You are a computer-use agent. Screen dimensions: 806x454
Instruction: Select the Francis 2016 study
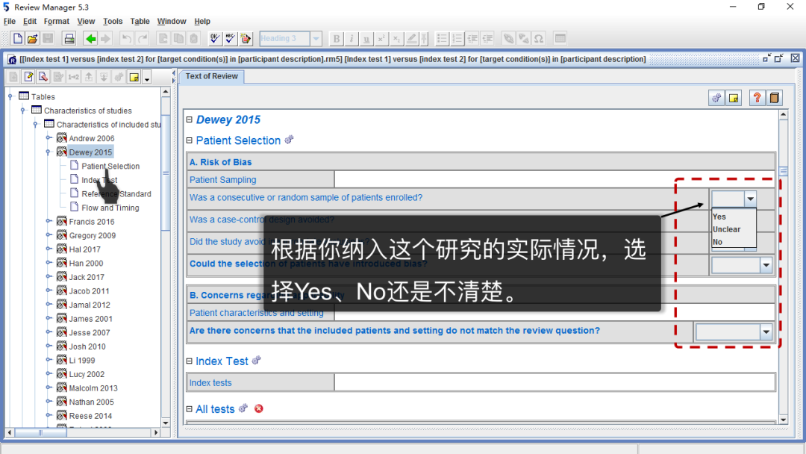click(x=91, y=221)
